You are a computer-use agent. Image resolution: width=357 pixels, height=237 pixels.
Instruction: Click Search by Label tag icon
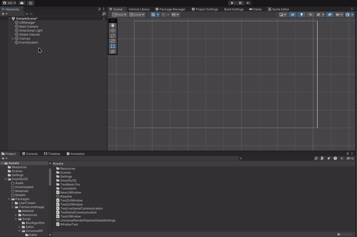pos(329,158)
